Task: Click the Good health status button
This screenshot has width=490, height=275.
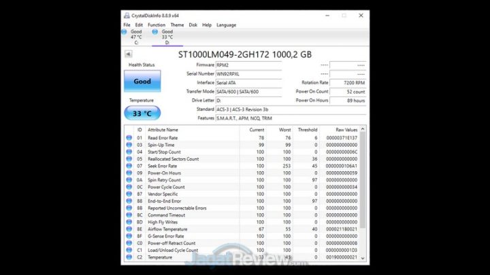Action: tap(142, 81)
